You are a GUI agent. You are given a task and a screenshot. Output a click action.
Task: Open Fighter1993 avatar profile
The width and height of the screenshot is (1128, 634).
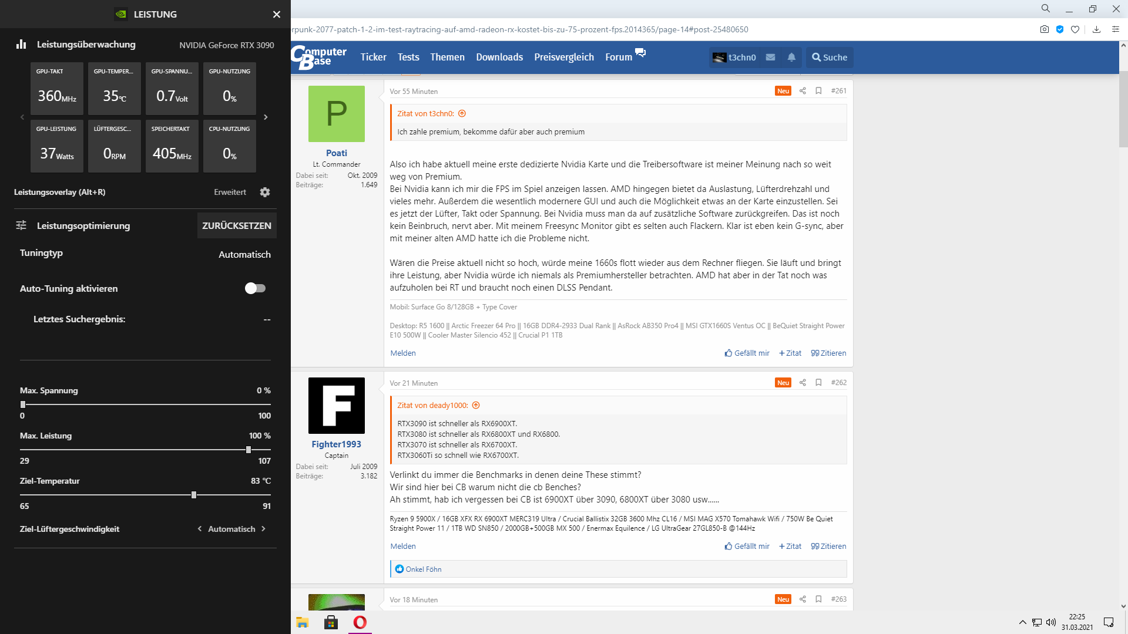[x=336, y=406]
